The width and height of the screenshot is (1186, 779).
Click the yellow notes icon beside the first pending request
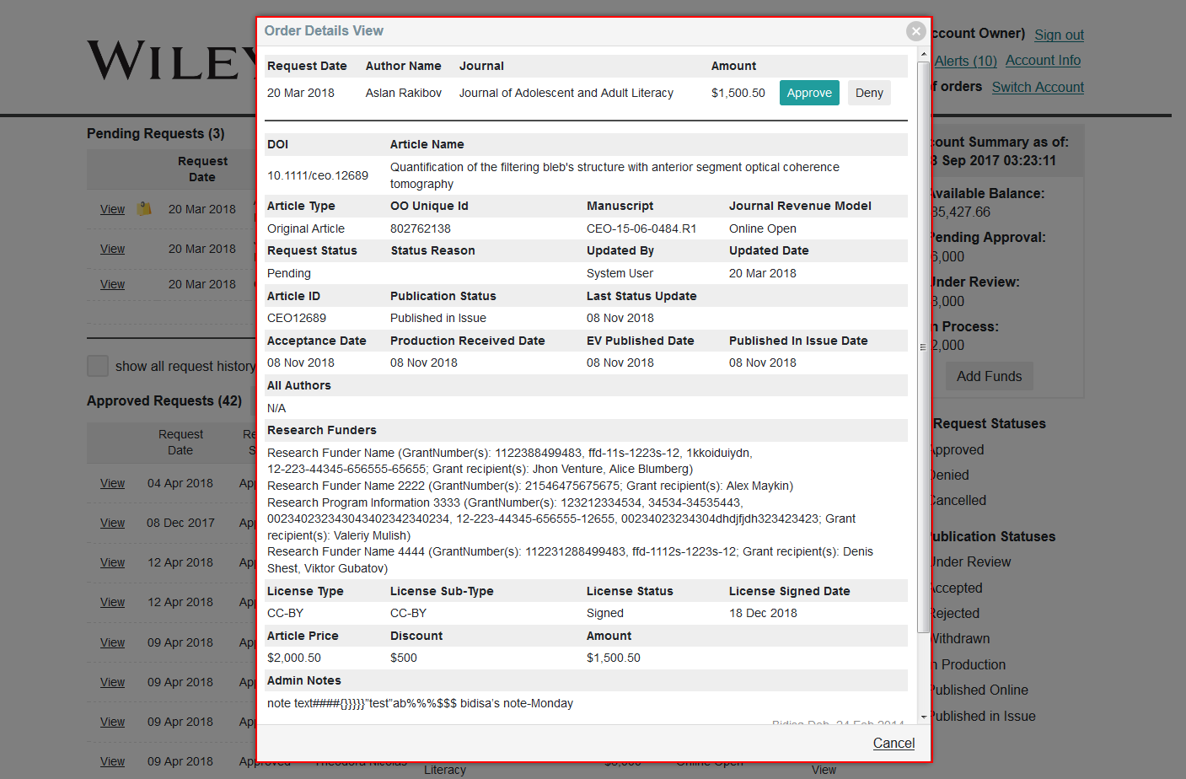click(x=142, y=208)
